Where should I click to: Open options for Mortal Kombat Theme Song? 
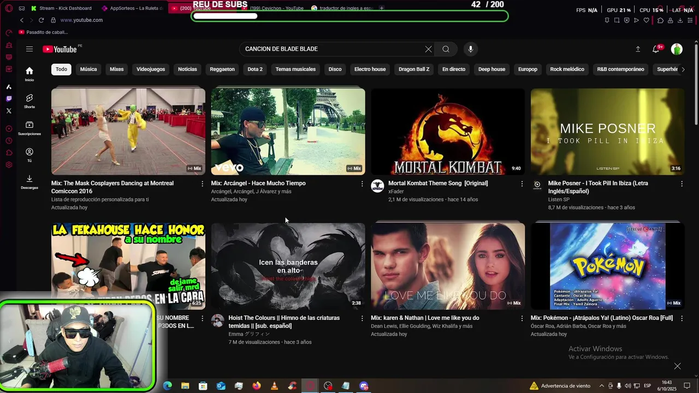pos(522,184)
